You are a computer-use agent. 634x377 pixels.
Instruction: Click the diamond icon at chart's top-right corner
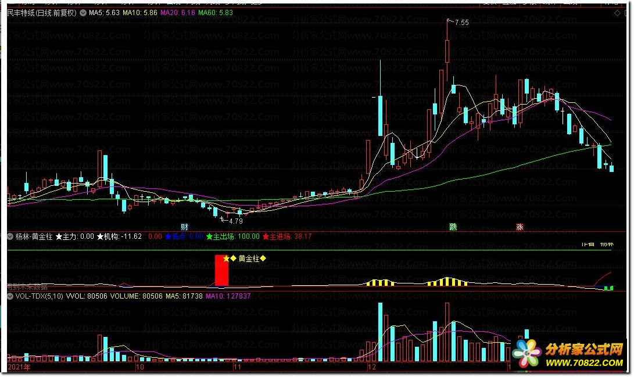pyautogui.click(x=617, y=13)
